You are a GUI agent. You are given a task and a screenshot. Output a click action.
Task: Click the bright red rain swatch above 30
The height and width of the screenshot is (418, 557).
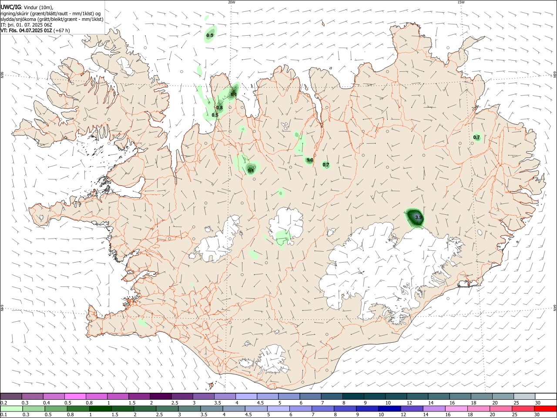[x=545, y=408]
